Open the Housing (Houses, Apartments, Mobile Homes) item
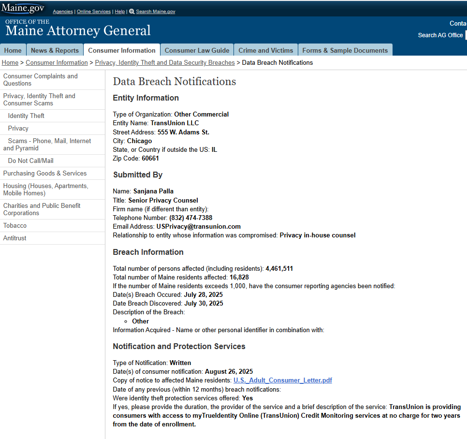This screenshot has width=467, height=439. tap(52, 190)
